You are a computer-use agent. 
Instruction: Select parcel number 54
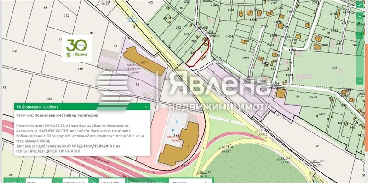click(x=181, y=90)
